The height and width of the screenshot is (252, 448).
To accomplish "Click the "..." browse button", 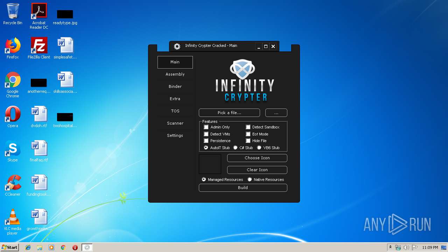I will click(276, 113).
